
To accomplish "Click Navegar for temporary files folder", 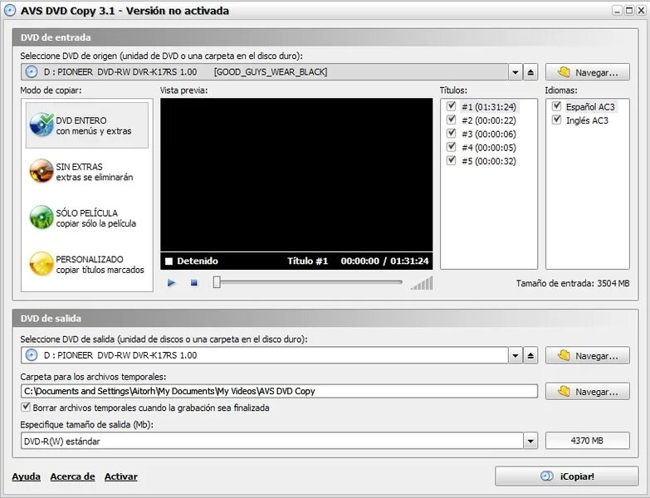I will (x=588, y=391).
